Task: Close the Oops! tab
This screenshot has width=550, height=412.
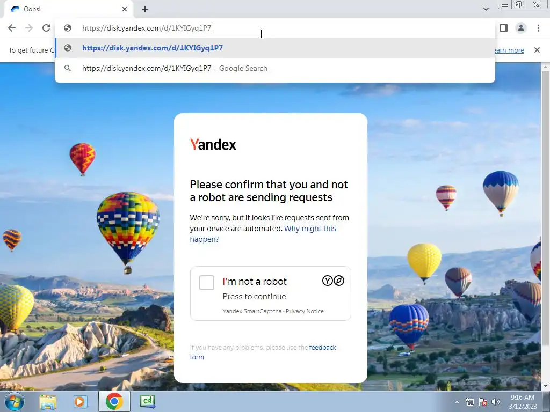Action: click(125, 9)
